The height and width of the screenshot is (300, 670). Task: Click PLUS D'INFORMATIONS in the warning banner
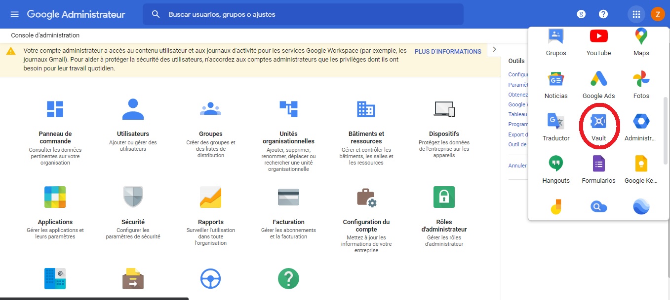(x=448, y=51)
